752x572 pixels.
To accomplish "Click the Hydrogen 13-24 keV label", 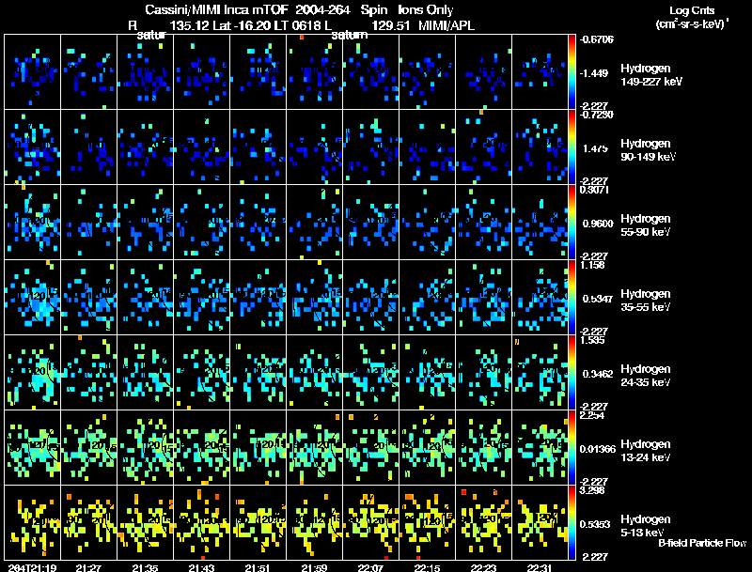I will pos(646,451).
